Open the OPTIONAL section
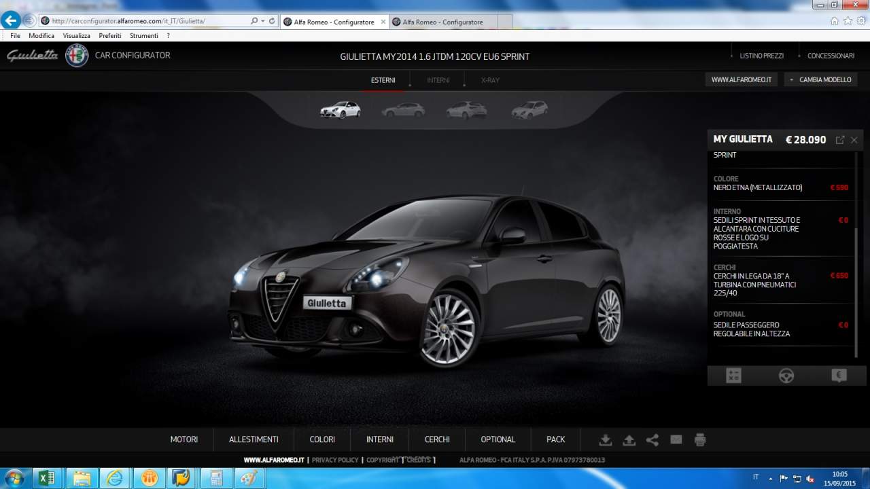Image resolution: width=870 pixels, height=489 pixels. point(498,439)
